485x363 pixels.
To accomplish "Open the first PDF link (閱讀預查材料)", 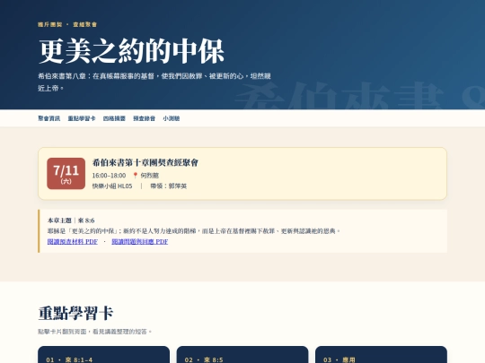I will pos(73,242).
